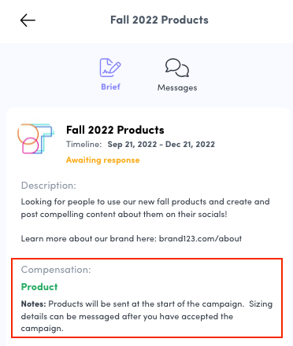Switch to the Messages tab label
293x346 pixels.
tap(177, 87)
